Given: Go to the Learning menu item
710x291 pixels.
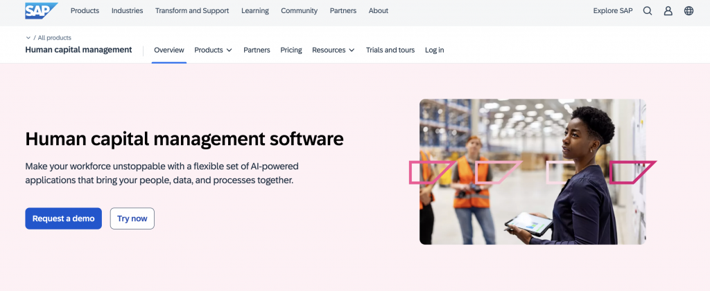Looking at the screenshot, I should click(x=254, y=11).
